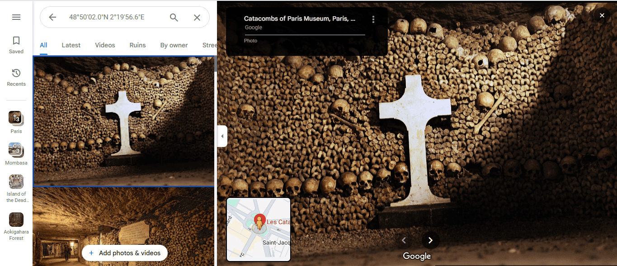Open the photo's three-dot options menu
The image size is (617, 266).
[373, 19]
